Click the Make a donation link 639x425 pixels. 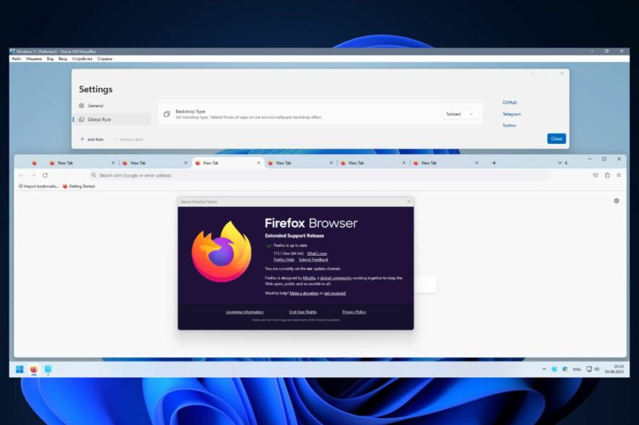304,293
